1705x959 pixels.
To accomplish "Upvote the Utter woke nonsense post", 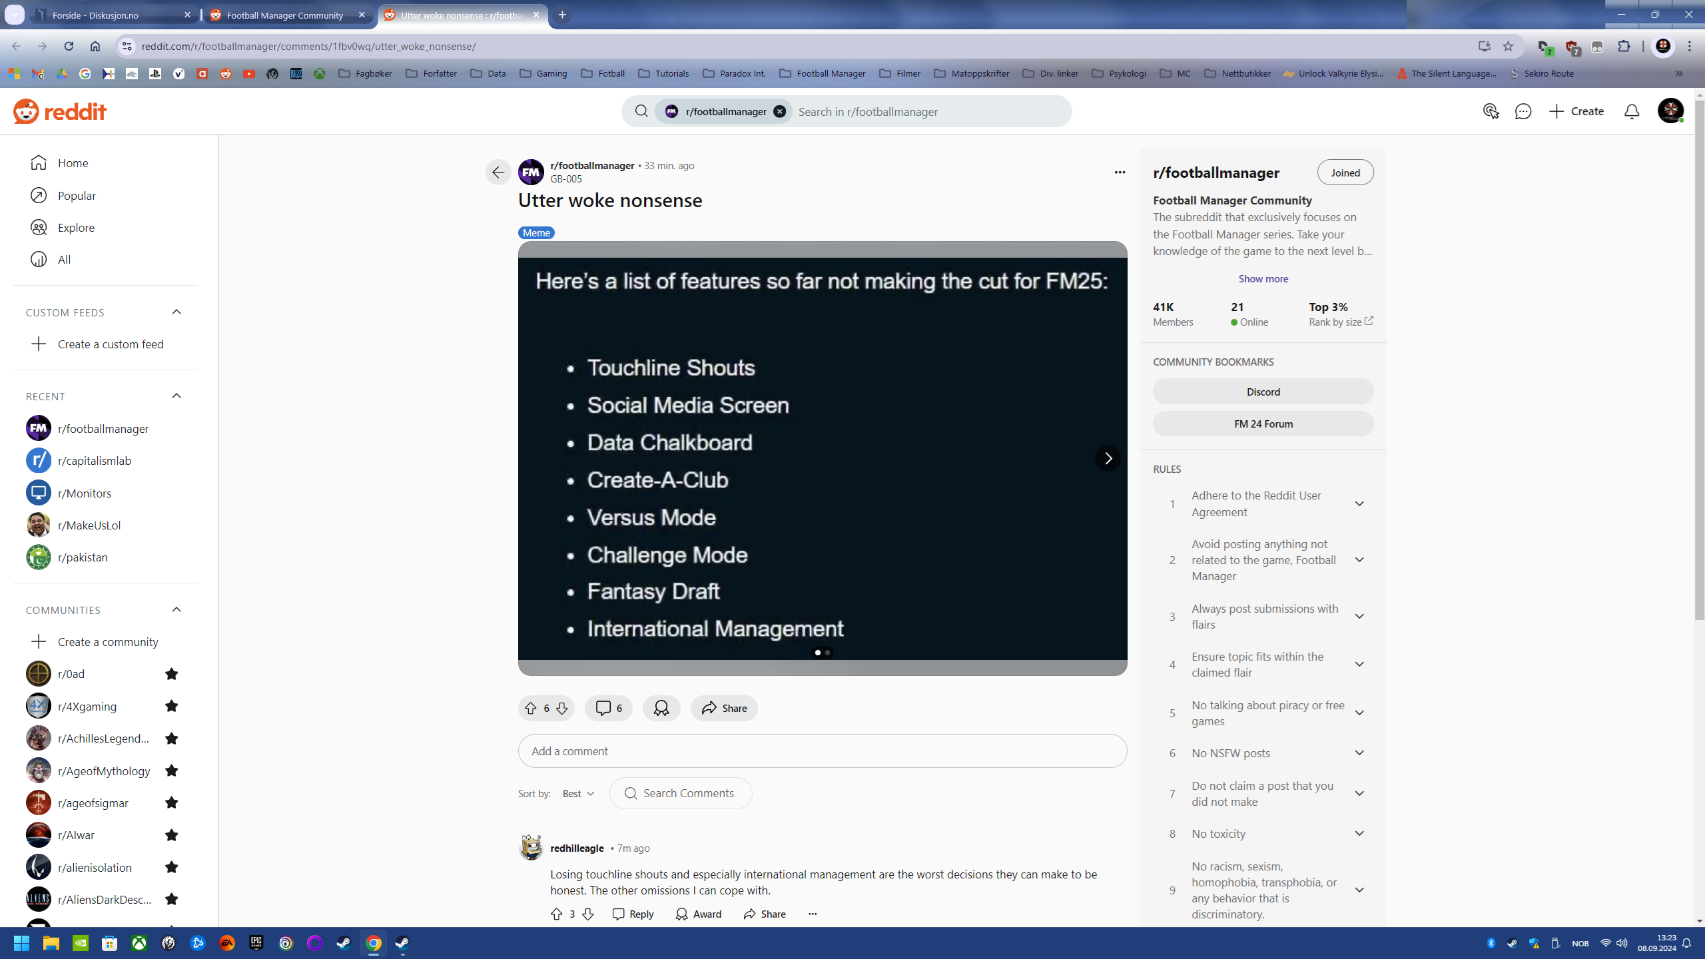I will (x=530, y=708).
